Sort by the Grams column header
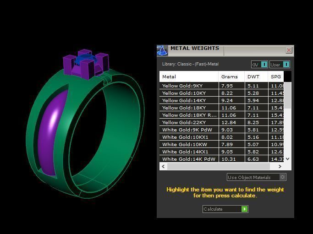Viewport: 313px width, 234px height. tap(231, 76)
